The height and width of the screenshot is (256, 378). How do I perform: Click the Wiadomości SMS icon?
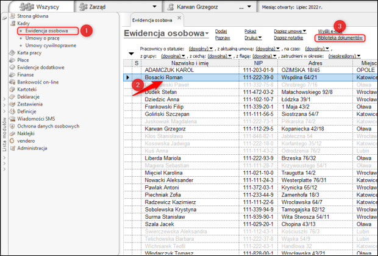(x=12, y=118)
